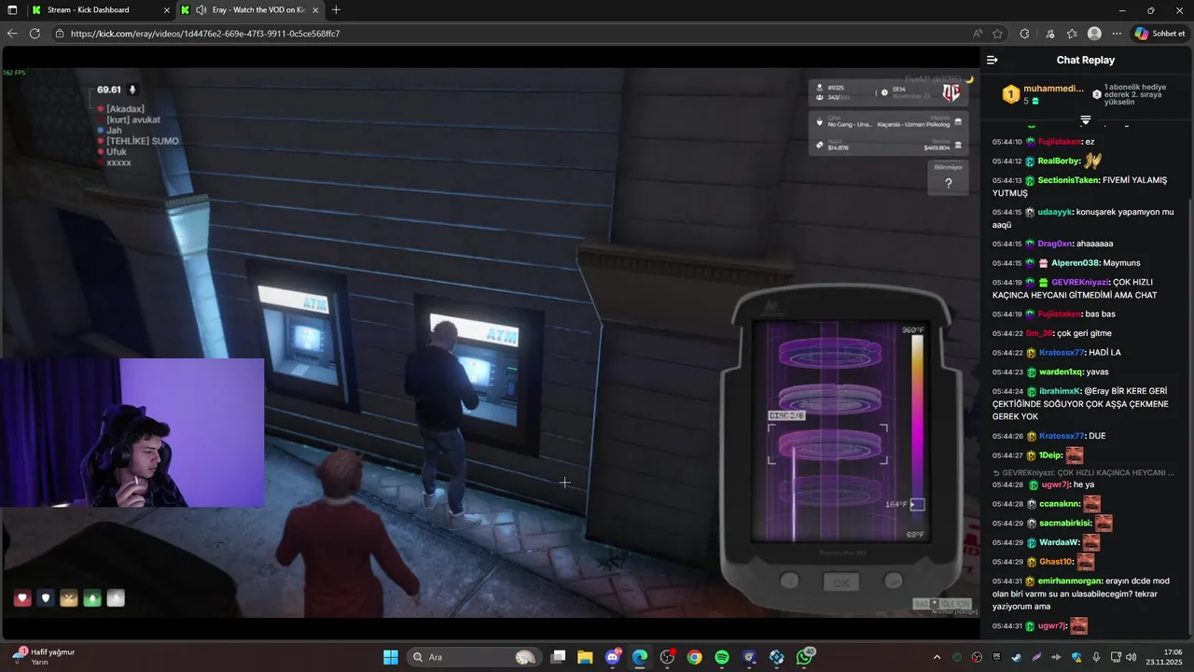Image resolution: width=1194 pixels, height=672 pixels.
Task: Toggle read aloud in address bar
Action: [x=977, y=34]
